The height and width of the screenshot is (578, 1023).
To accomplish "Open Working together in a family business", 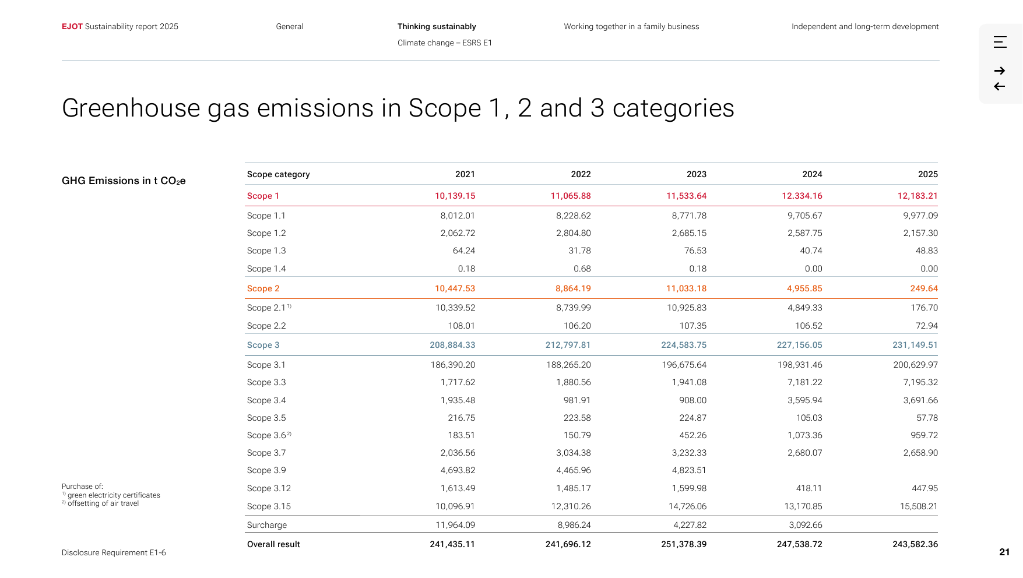I will click(631, 26).
